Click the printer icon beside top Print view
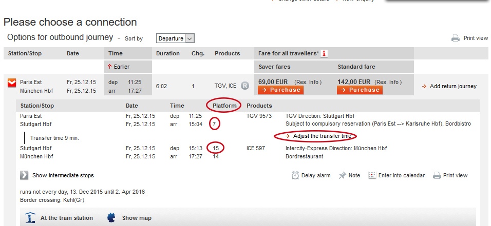Screen dimensions: 491x226 [455, 38]
